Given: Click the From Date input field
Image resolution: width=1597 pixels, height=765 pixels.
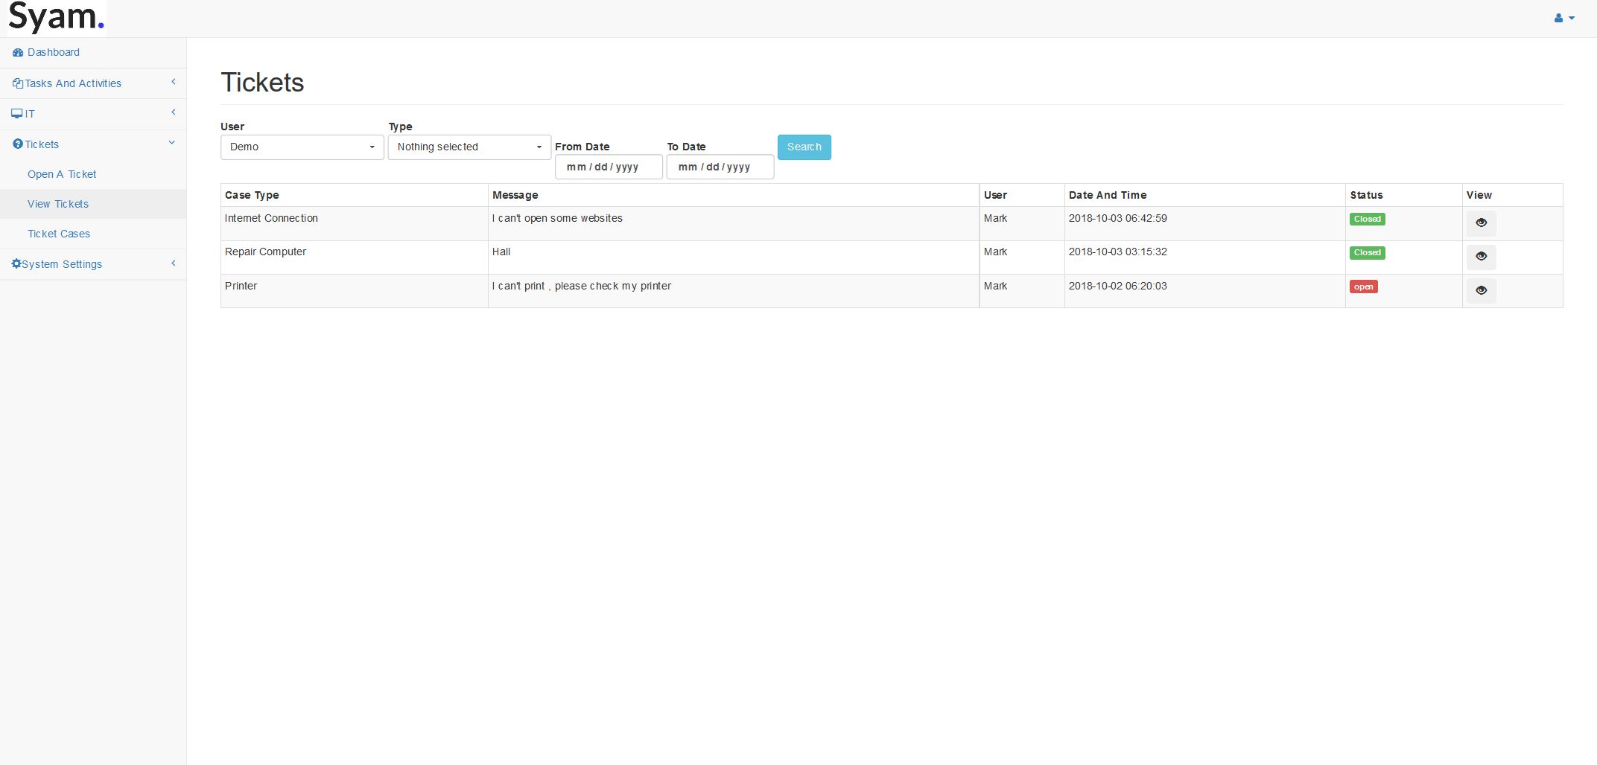Looking at the screenshot, I should [x=608, y=167].
